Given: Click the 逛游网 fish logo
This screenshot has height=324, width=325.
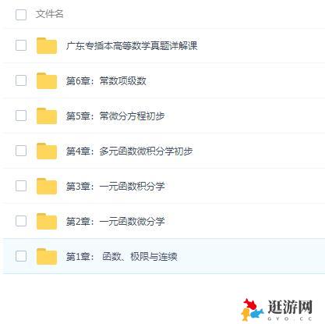Looking at the screenshot, I should (x=252, y=310).
